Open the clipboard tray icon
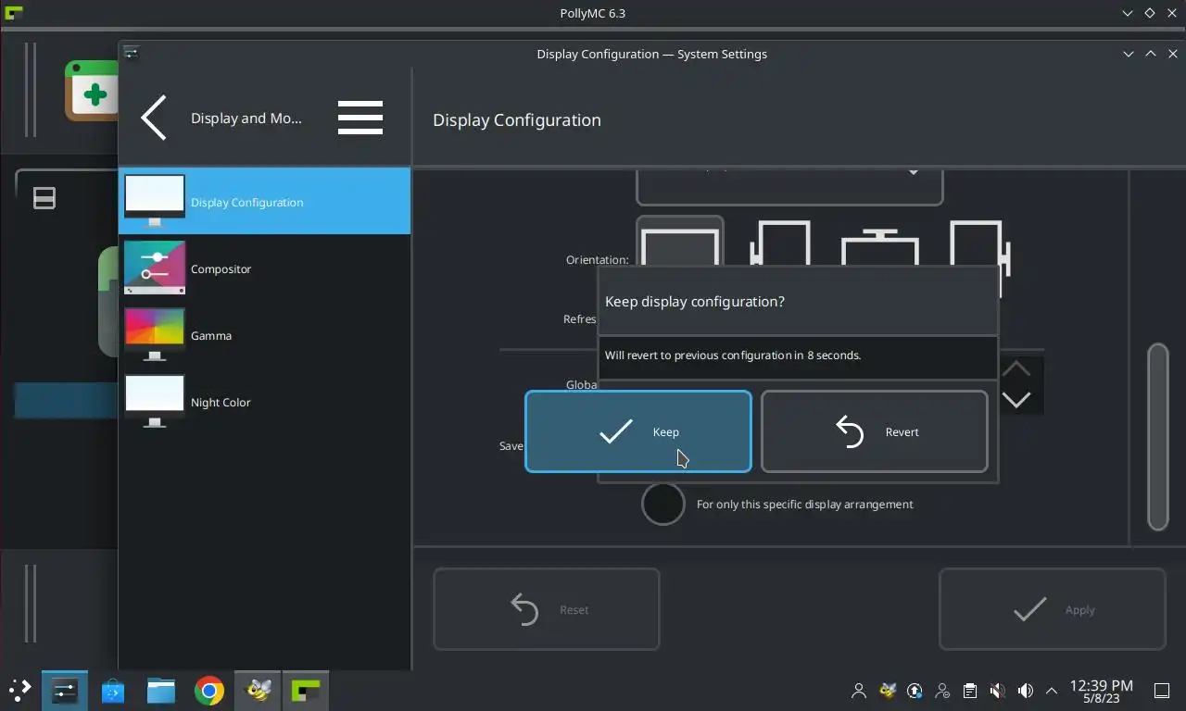Image resolution: width=1186 pixels, height=711 pixels. point(969,691)
